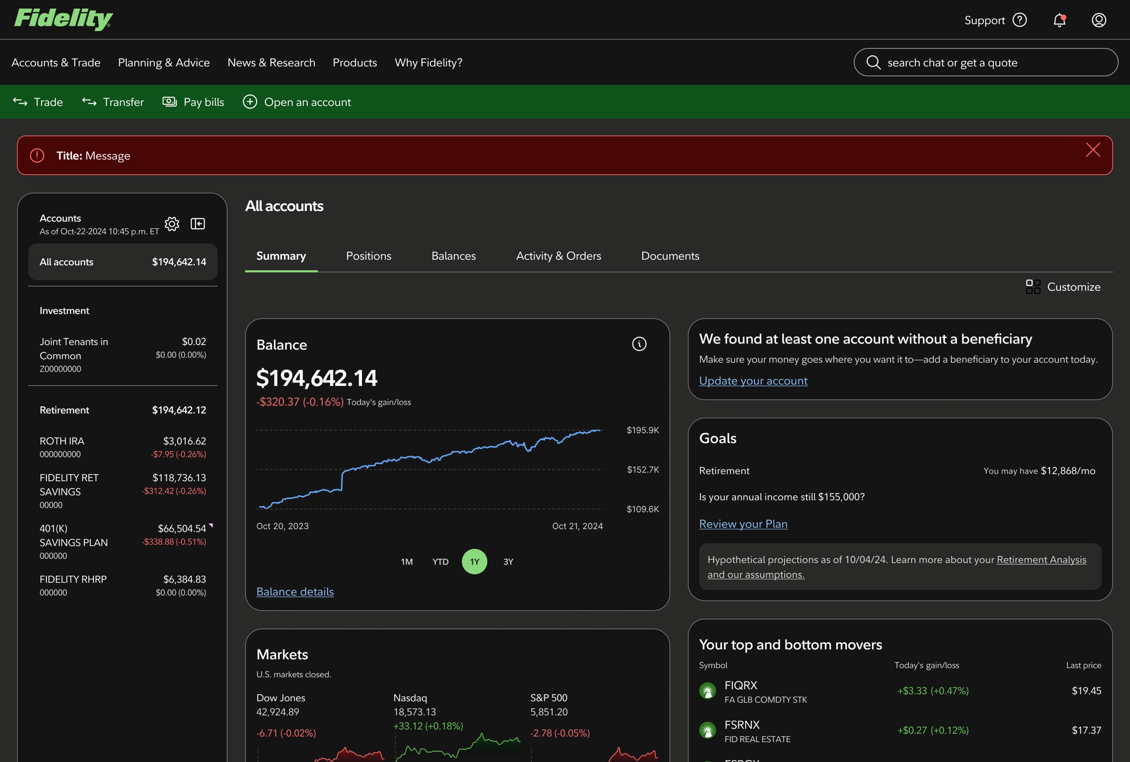Open Planning & Advice menu
Screen dimensions: 1130x762
click(x=164, y=63)
